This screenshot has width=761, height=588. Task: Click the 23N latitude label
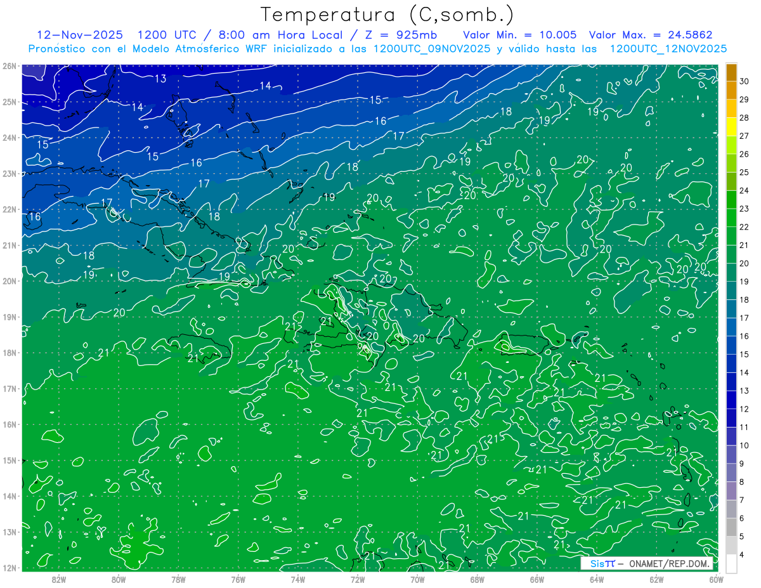10,174
